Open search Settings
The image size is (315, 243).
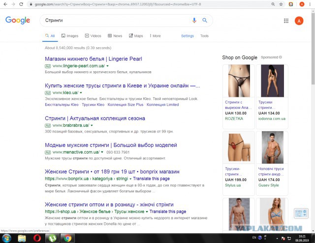[188, 36]
